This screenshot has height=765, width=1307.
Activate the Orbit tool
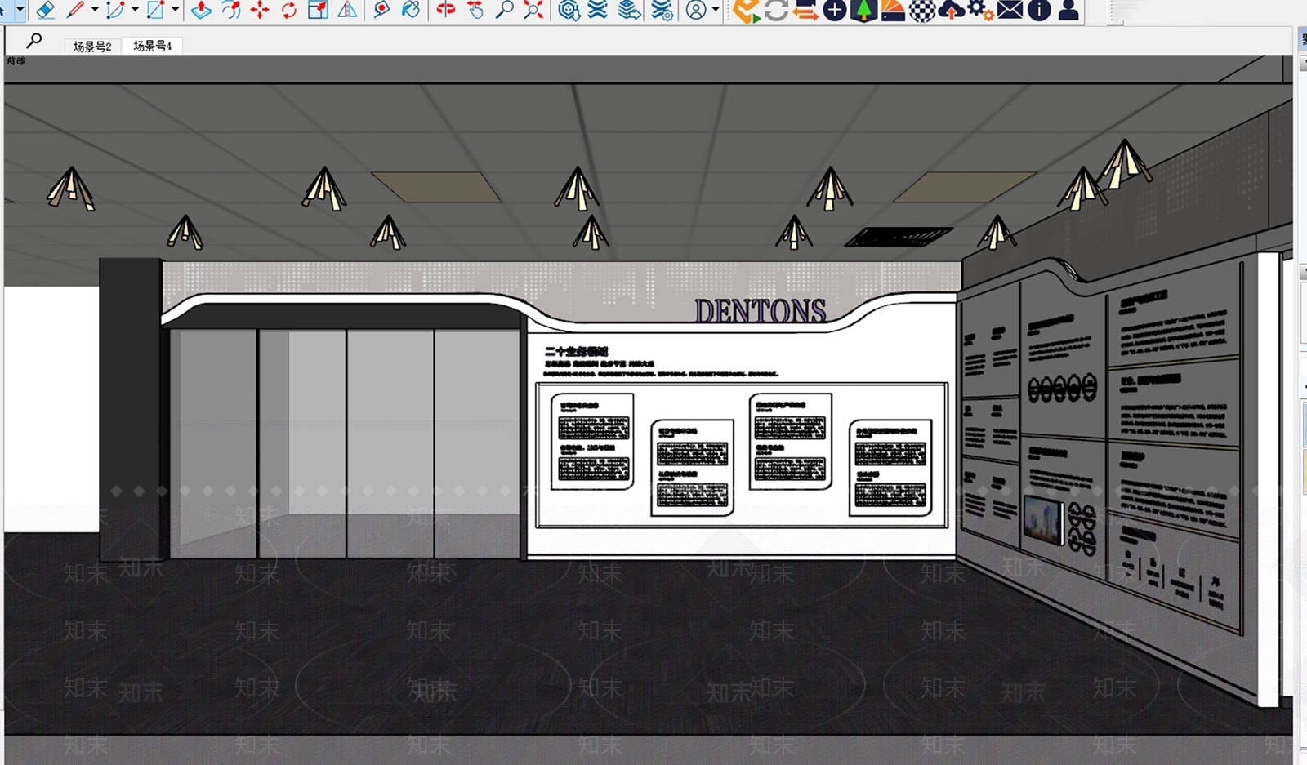[446, 10]
